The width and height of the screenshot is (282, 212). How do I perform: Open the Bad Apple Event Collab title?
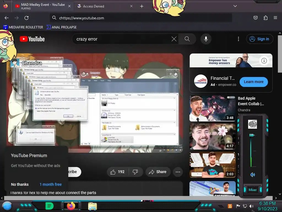coord(251,101)
